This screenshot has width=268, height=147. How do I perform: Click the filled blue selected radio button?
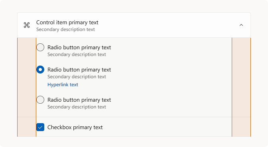(x=40, y=70)
